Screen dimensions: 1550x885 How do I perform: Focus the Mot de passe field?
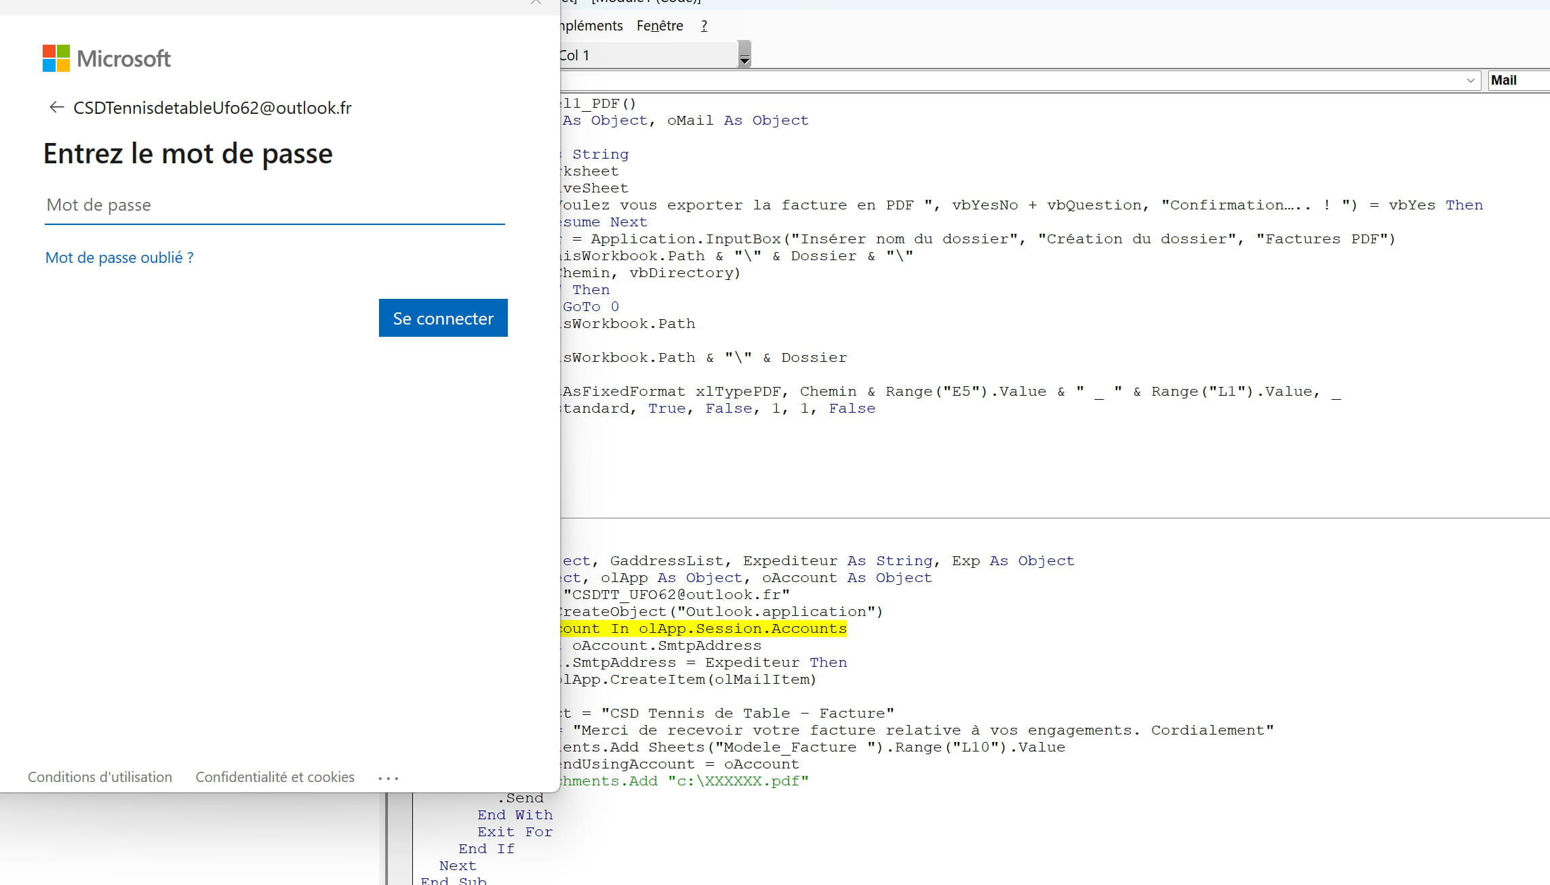(274, 205)
